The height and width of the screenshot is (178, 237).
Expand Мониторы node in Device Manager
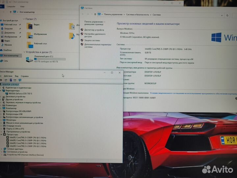coord(1,120)
